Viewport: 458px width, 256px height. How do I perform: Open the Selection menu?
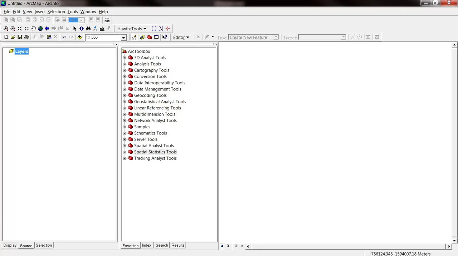pyautogui.click(x=56, y=12)
